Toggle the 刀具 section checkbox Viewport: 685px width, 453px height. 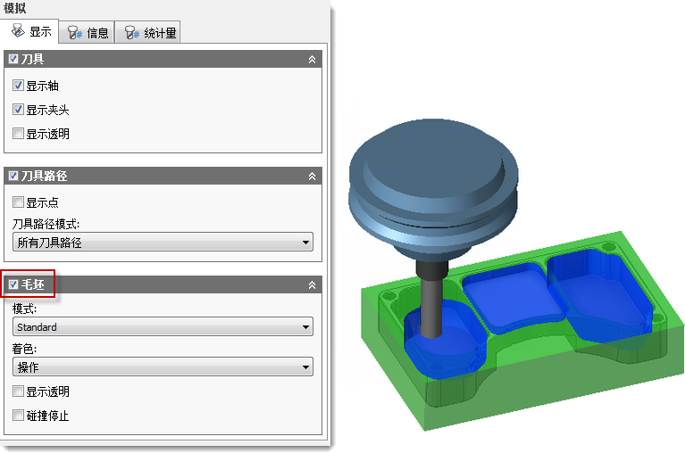13,59
